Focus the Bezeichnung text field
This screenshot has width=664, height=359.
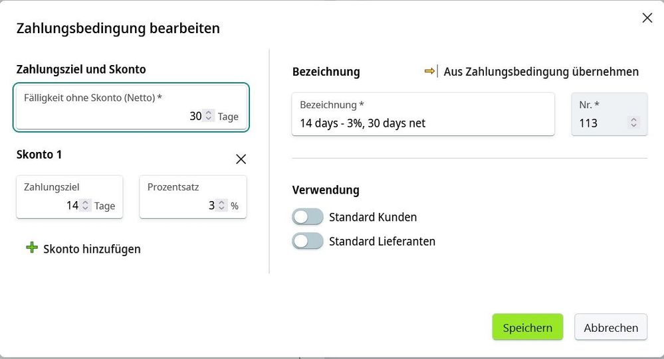click(x=423, y=123)
